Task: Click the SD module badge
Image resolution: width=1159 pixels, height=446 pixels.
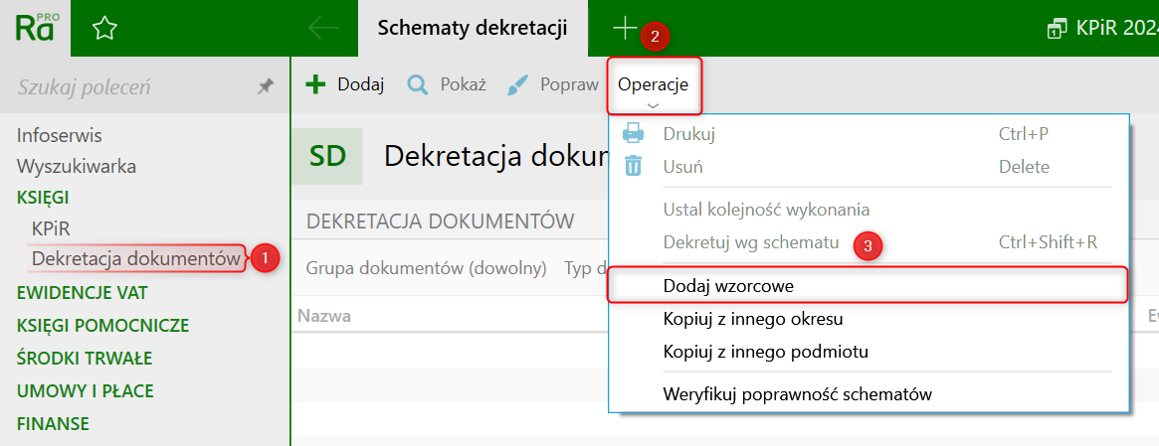Action: pyautogui.click(x=327, y=157)
